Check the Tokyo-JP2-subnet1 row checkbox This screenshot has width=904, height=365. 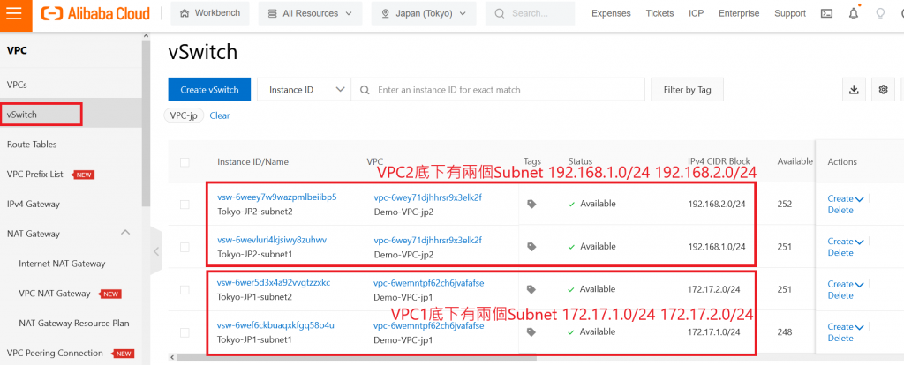(x=185, y=247)
